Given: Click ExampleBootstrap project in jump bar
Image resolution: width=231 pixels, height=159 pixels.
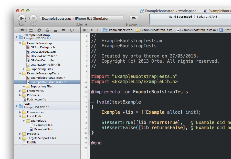Looking at the screenshot, I should pyautogui.click(x=118, y=30).
